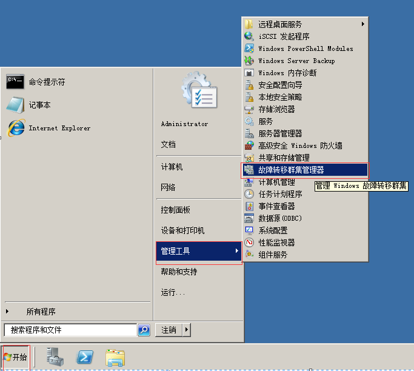The image size is (414, 371).
Task: Click the 开始 button
Action: pos(15,357)
